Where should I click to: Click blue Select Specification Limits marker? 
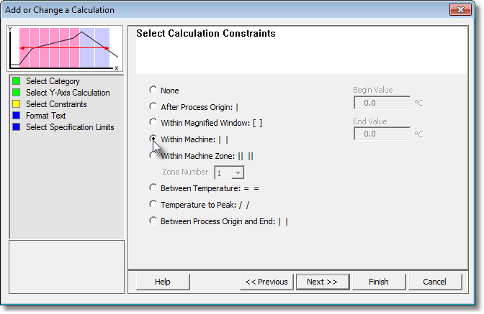[x=17, y=127]
